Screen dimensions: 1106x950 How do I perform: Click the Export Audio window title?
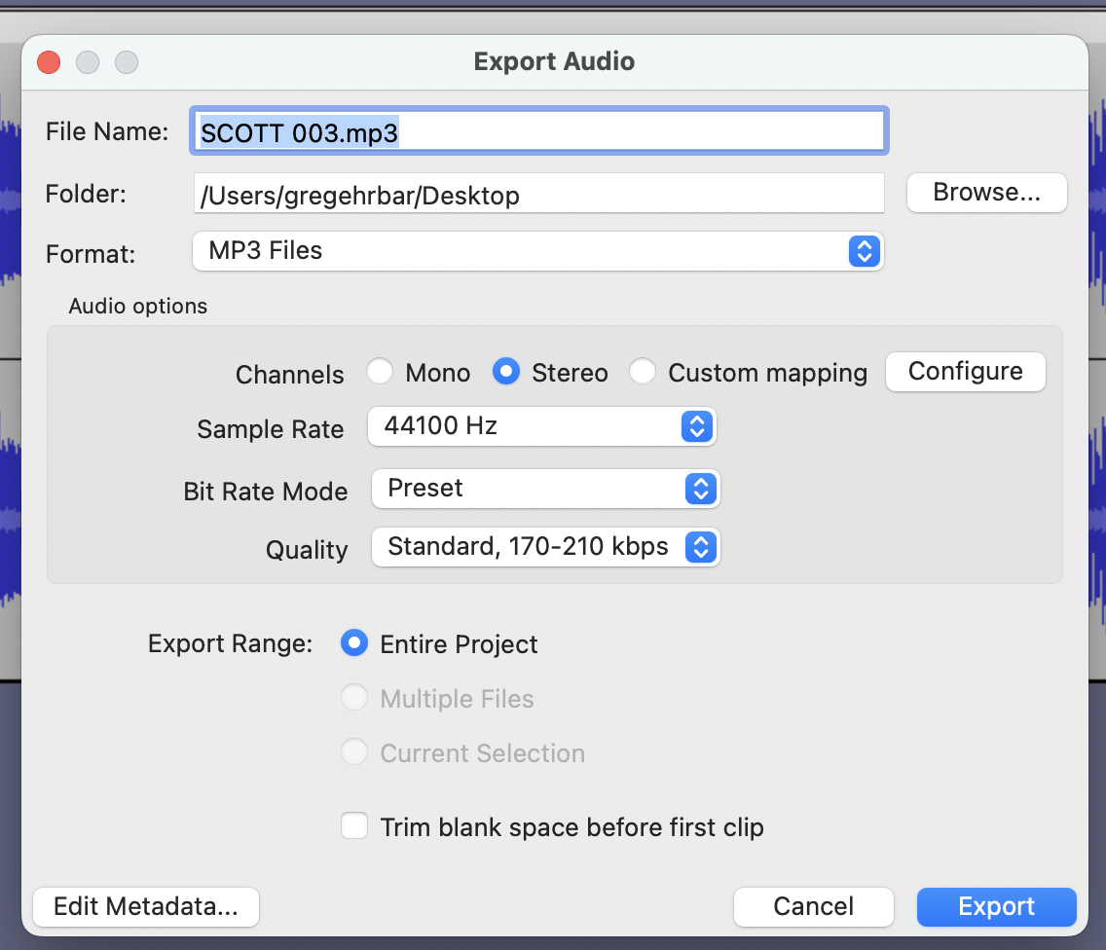tap(554, 61)
